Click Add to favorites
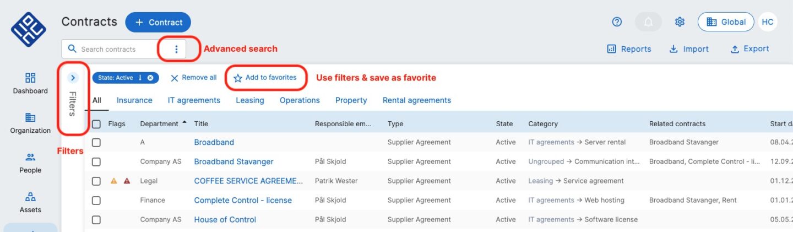 tap(265, 78)
